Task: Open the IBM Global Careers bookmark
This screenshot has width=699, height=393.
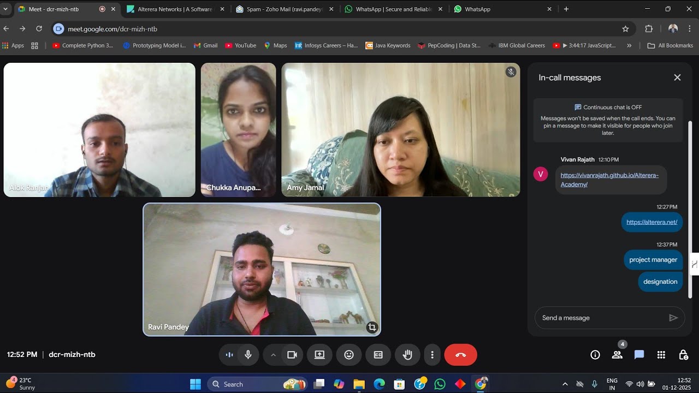Action: tap(517, 45)
